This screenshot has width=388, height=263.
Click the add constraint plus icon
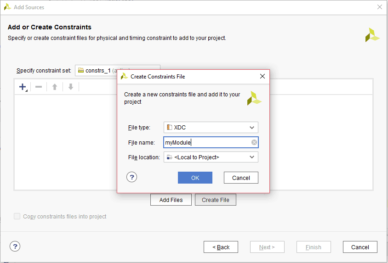[x=23, y=87]
